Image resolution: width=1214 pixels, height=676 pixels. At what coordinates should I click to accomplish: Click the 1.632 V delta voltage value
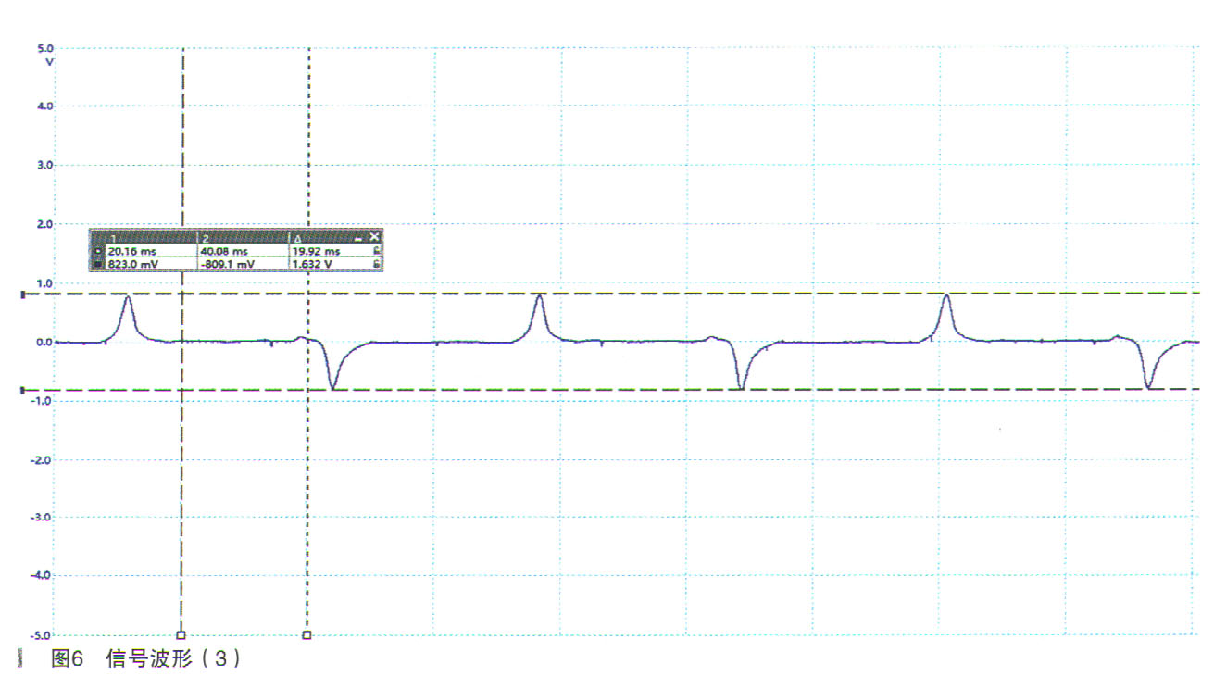point(312,264)
